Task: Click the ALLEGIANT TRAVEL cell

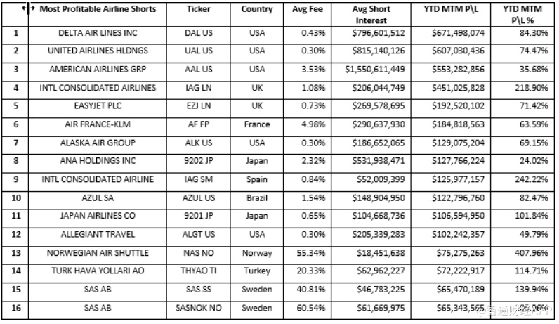Action: [x=98, y=234]
